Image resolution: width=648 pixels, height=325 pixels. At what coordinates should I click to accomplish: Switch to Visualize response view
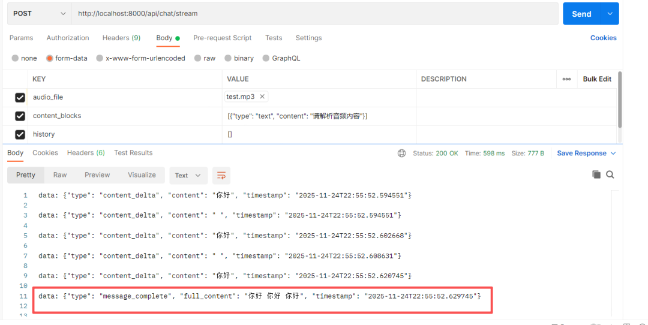click(142, 175)
